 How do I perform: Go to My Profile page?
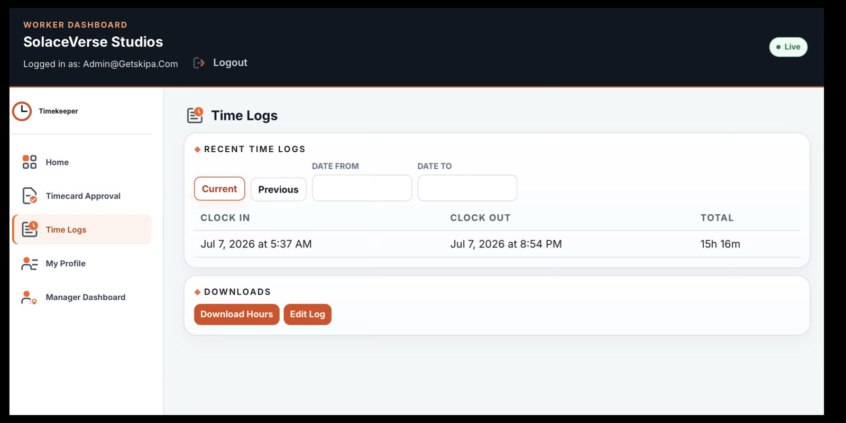point(82,263)
